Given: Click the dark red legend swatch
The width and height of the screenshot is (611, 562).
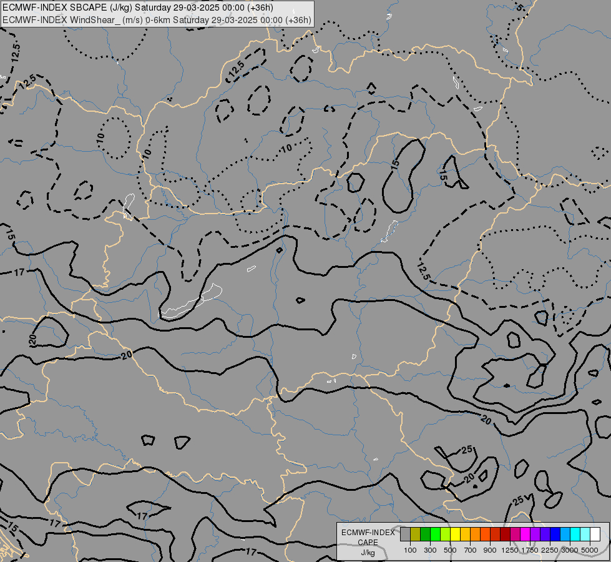Looking at the screenshot, I should [505, 534].
